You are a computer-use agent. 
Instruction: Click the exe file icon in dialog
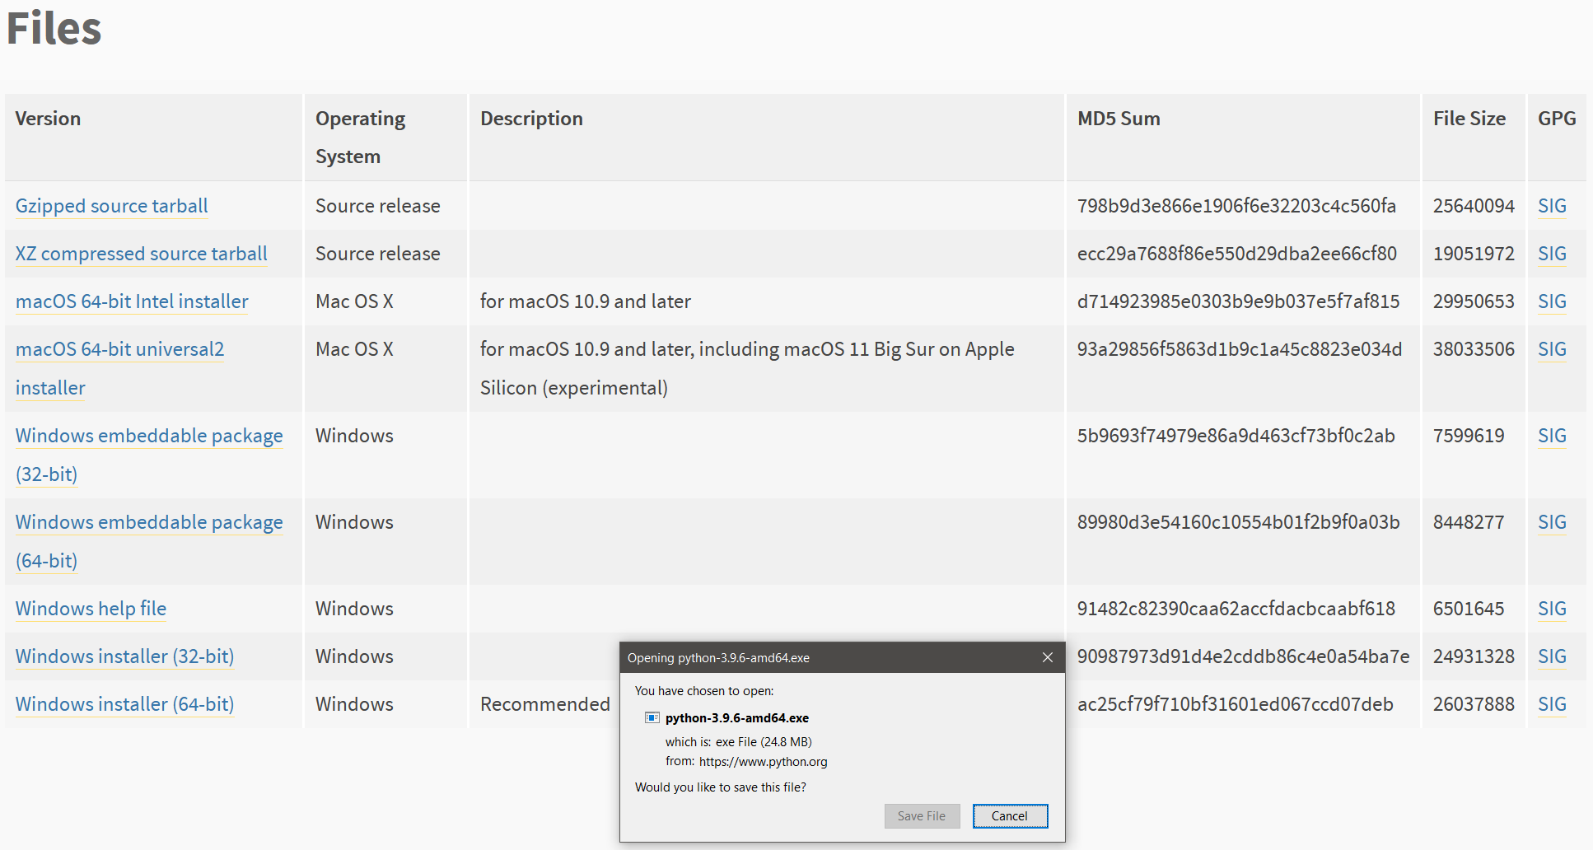click(x=652, y=718)
